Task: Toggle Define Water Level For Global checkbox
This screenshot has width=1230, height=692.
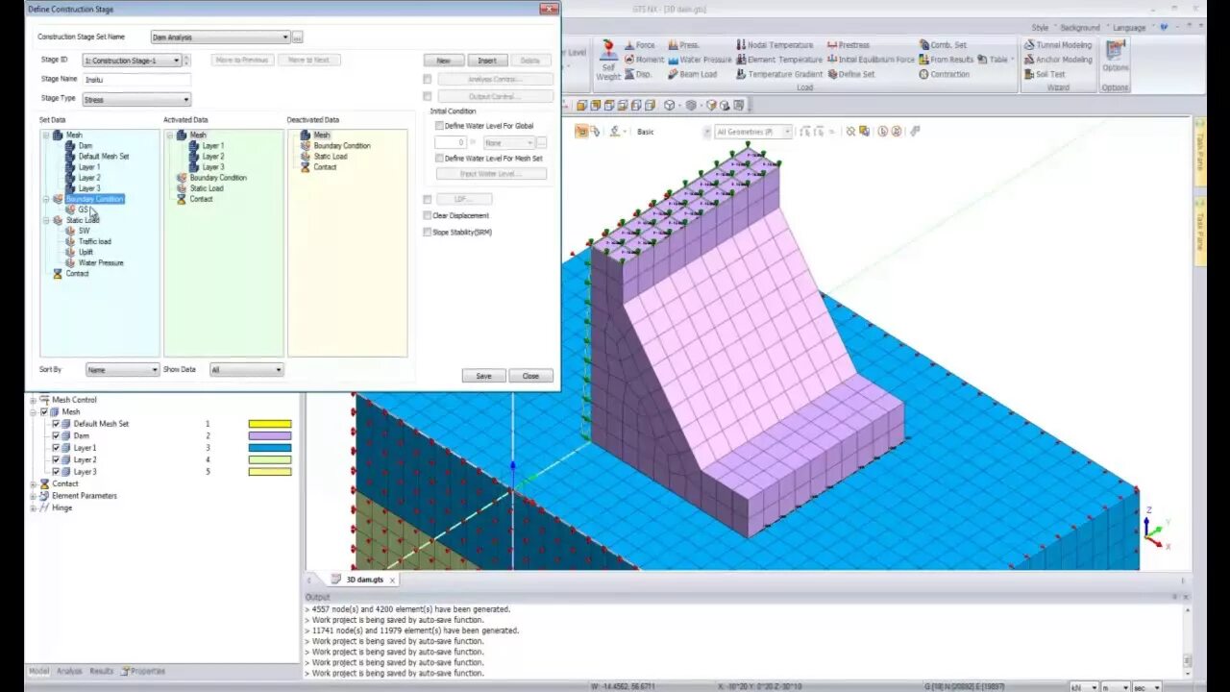Action: pos(439,126)
